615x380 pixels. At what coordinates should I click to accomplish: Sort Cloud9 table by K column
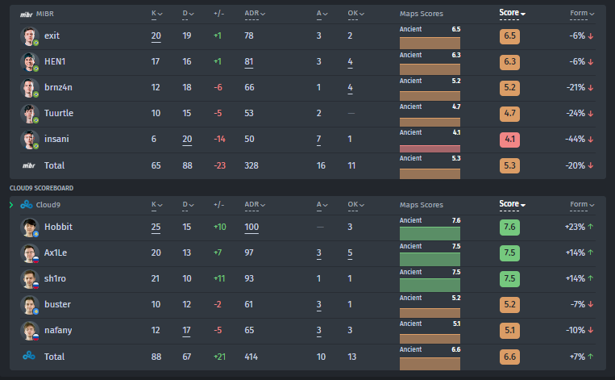coord(157,205)
